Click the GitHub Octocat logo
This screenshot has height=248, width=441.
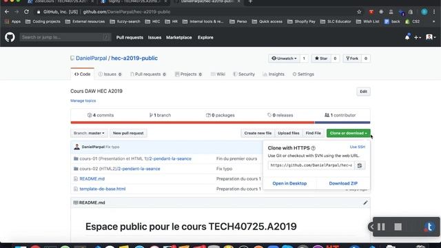point(10,37)
